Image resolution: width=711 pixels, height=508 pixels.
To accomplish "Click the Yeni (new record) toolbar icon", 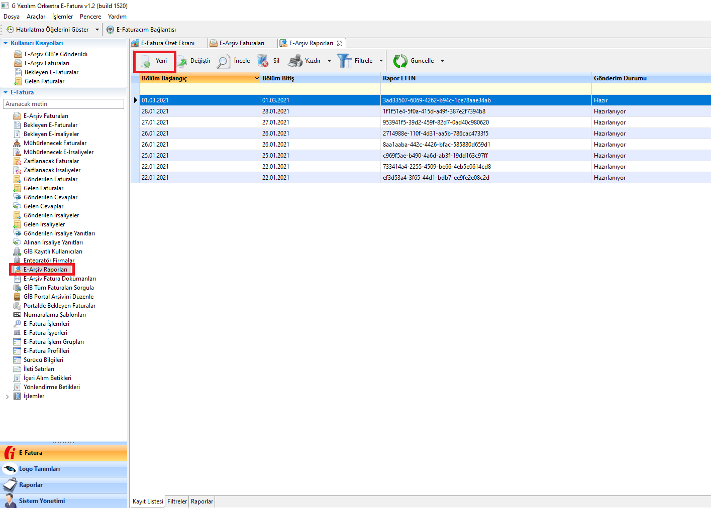I will [x=146, y=61].
